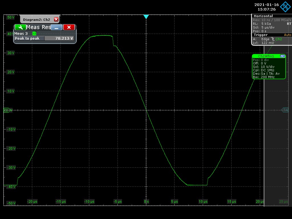Click the Cpl: DC 1MΩ coupling entry
The width and height of the screenshot is (292, 219).
point(263,70)
